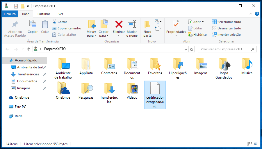
Task: Select the Transferências folder in file list
Action: [109, 93]
